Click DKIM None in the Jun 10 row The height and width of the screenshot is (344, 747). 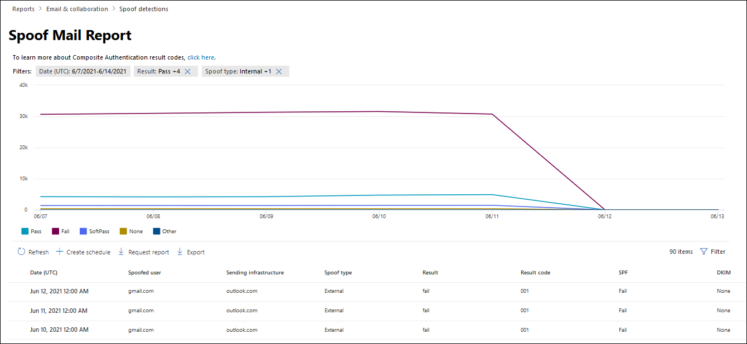point(724,330)
